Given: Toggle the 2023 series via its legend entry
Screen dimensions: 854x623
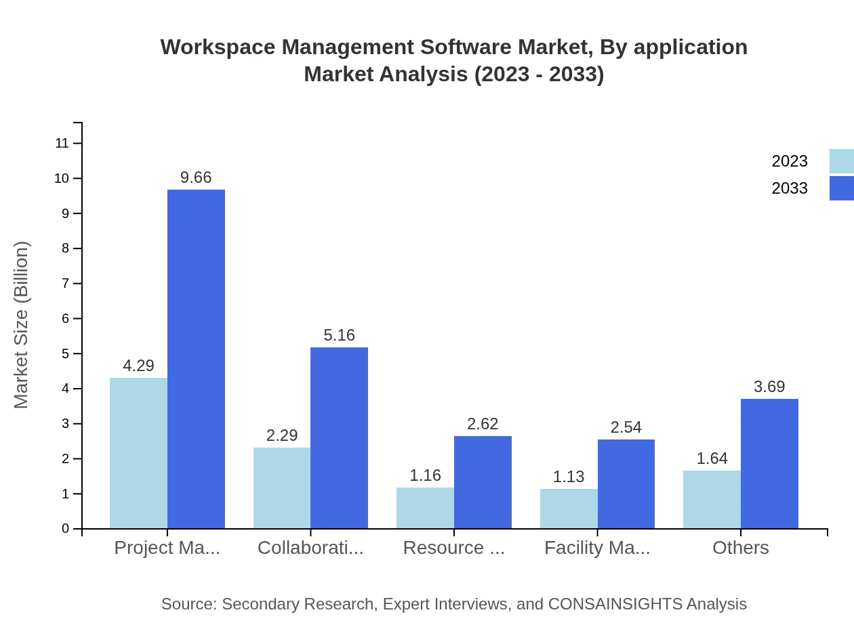Looking at the screenshot, I should [x=790, y=160].
